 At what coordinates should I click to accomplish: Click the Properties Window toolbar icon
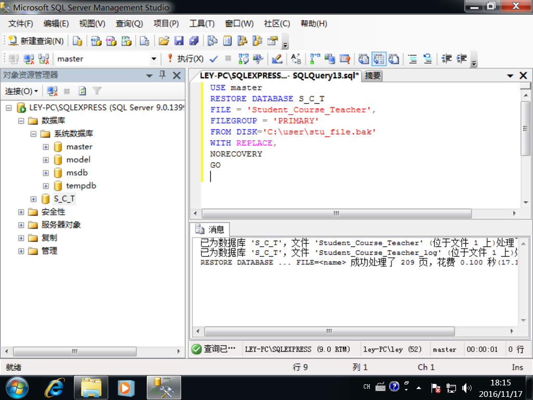(273, 41)
